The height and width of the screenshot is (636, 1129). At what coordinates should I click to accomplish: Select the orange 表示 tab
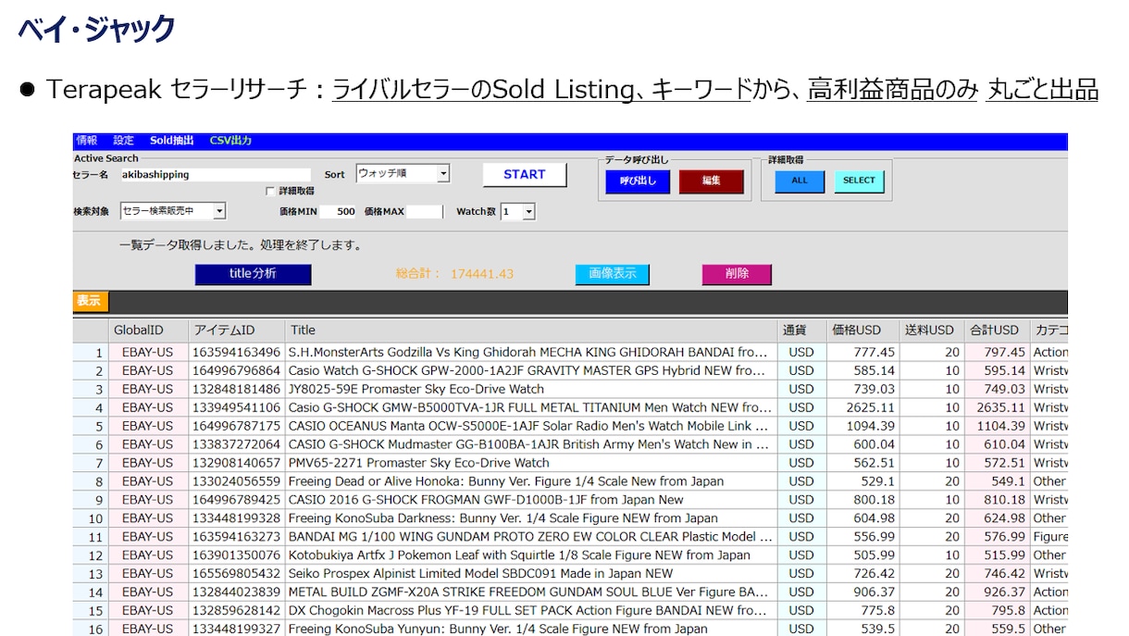(90, 301)
